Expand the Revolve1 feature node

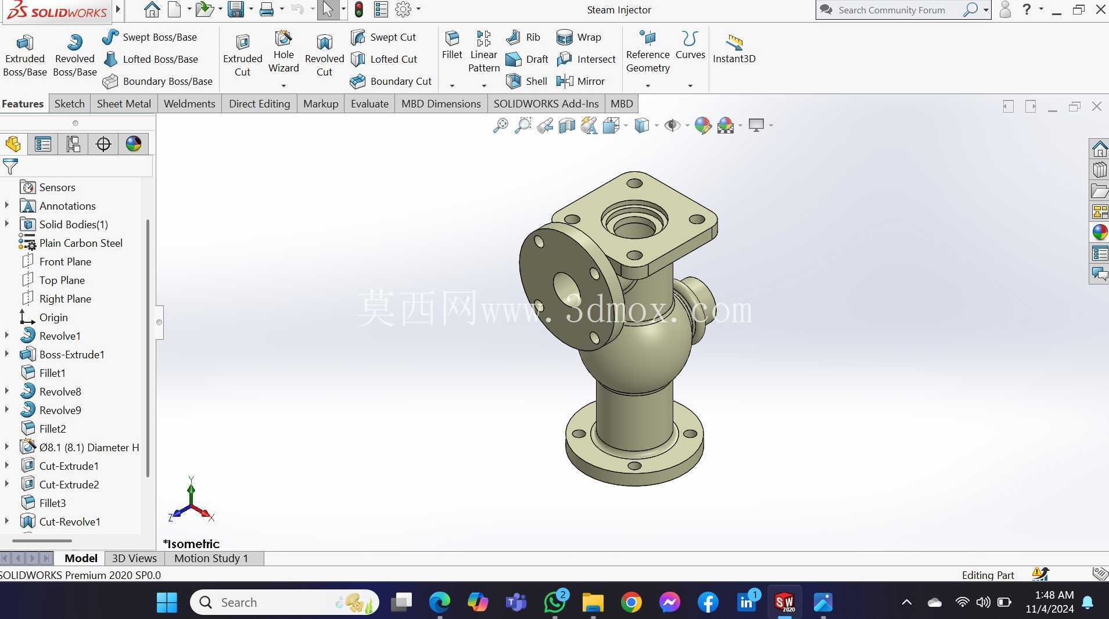click(7, 336)
